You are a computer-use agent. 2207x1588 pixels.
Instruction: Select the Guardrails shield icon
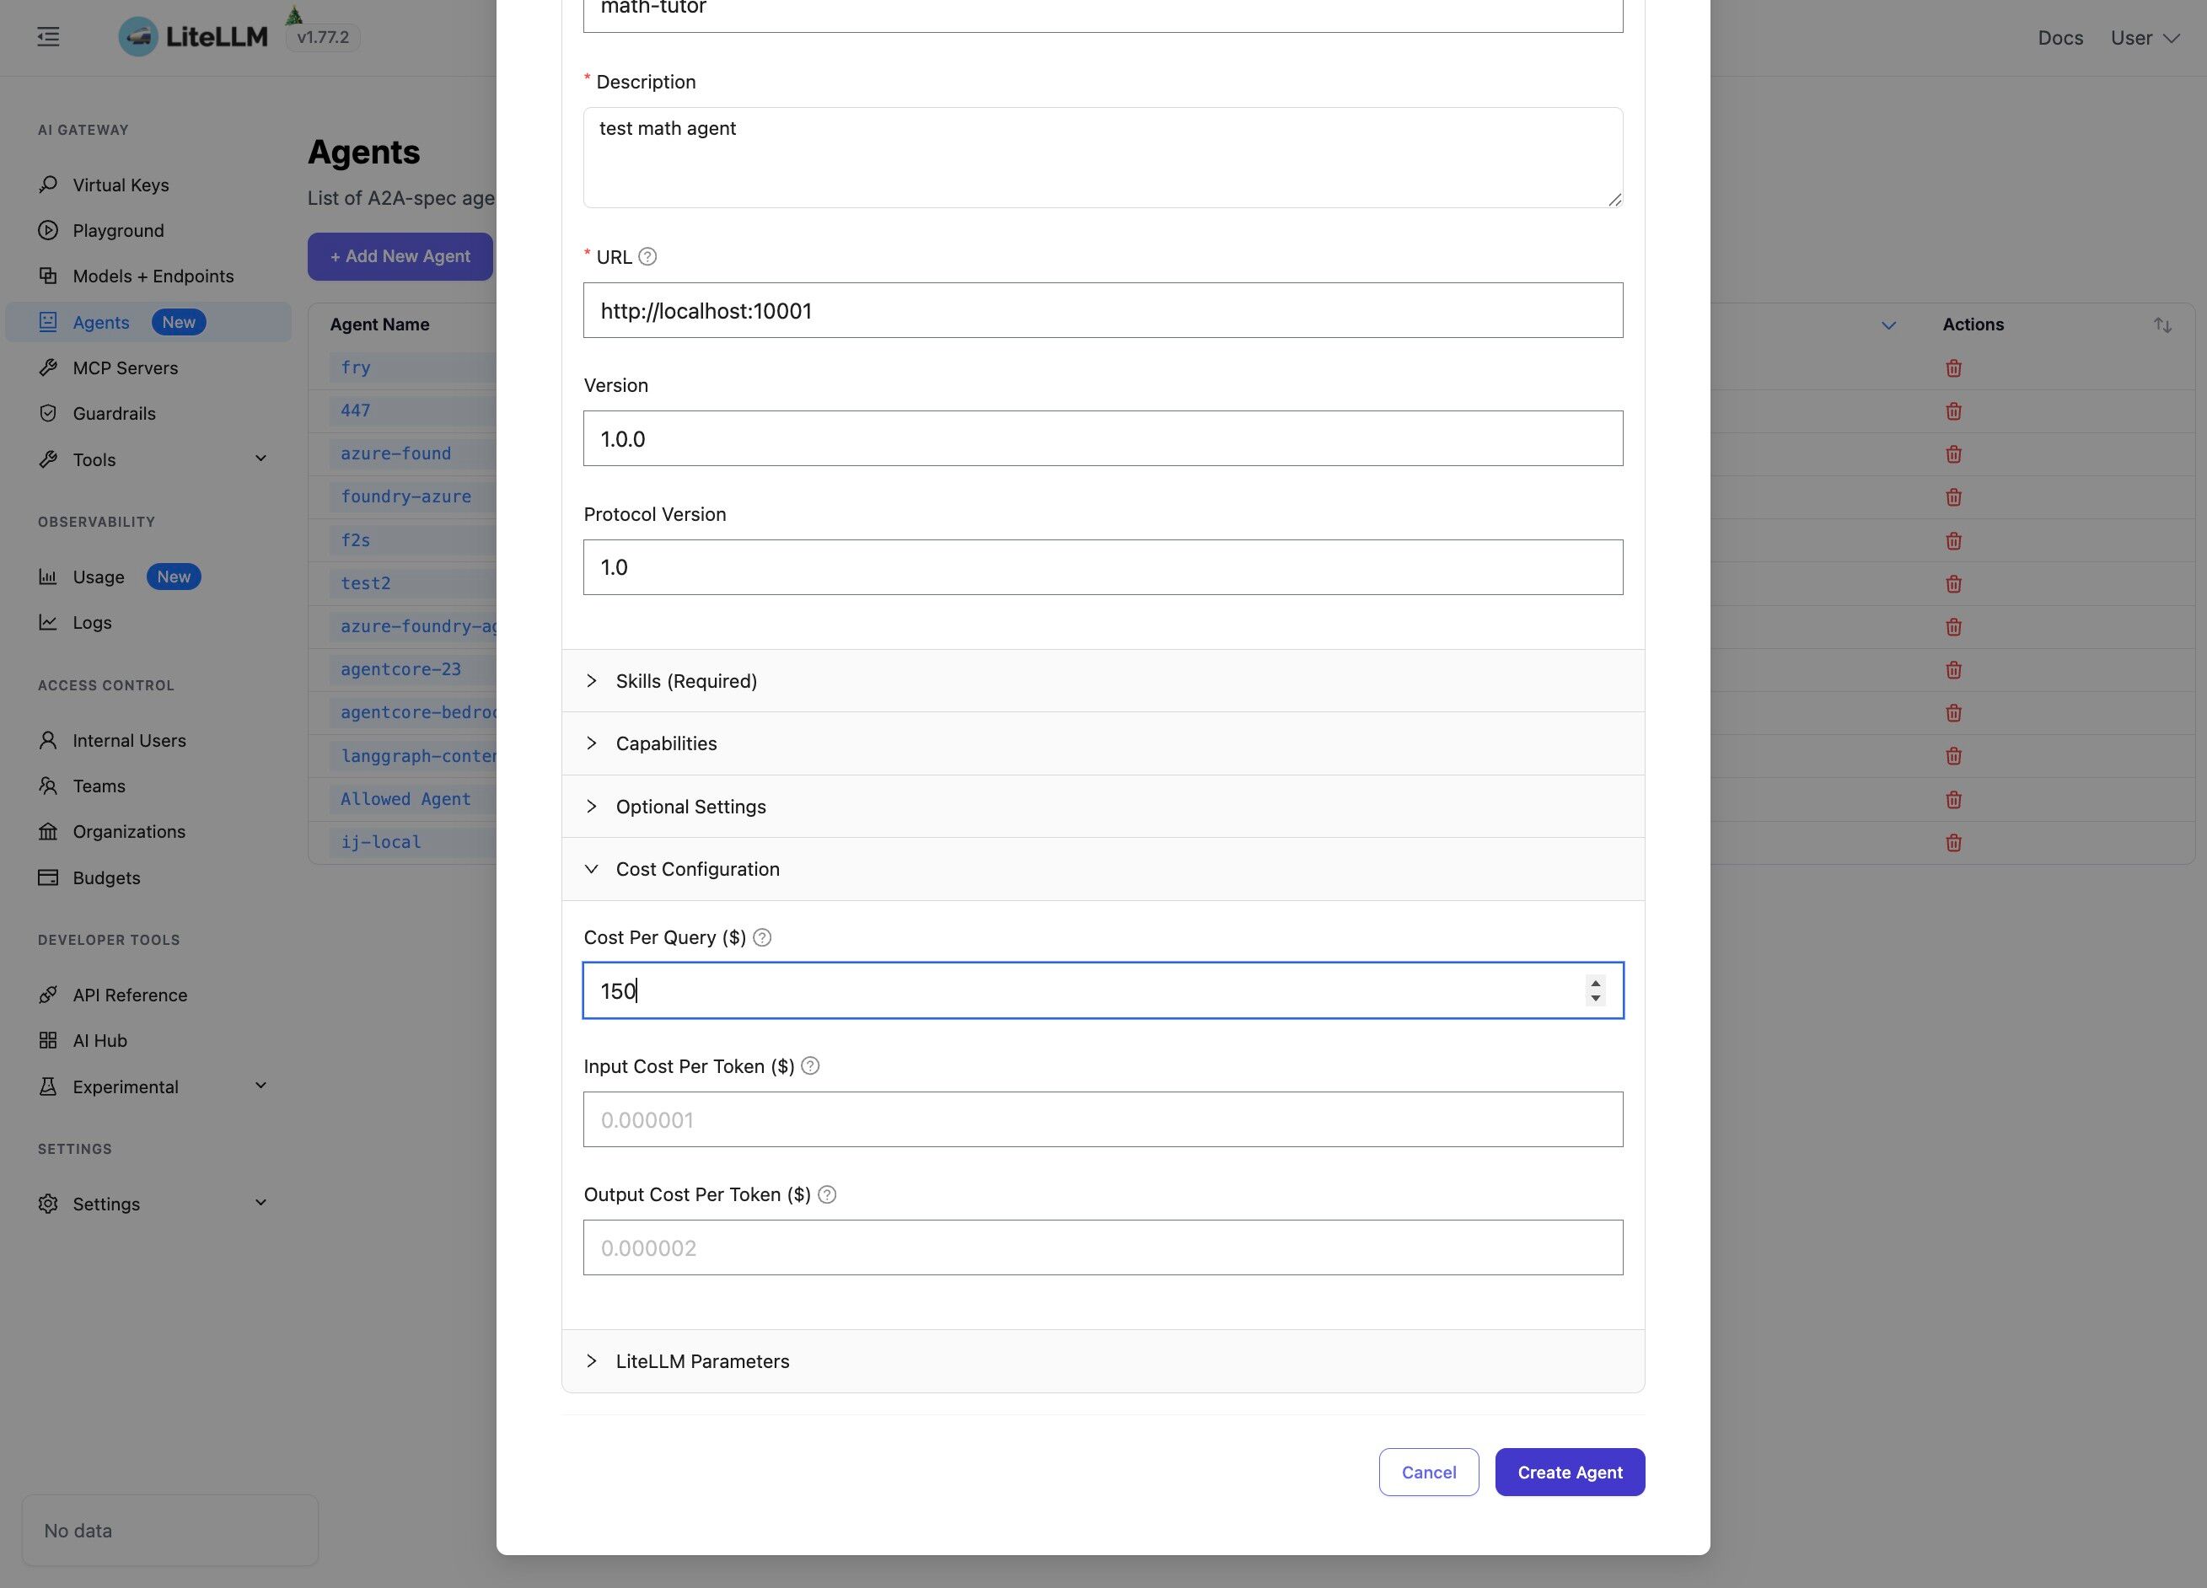[x=48, y=412]
